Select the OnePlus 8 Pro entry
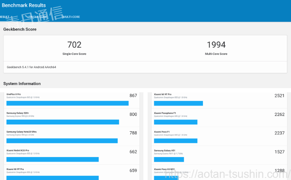Viewport: 291px width, 180px height. pos(14,94)
